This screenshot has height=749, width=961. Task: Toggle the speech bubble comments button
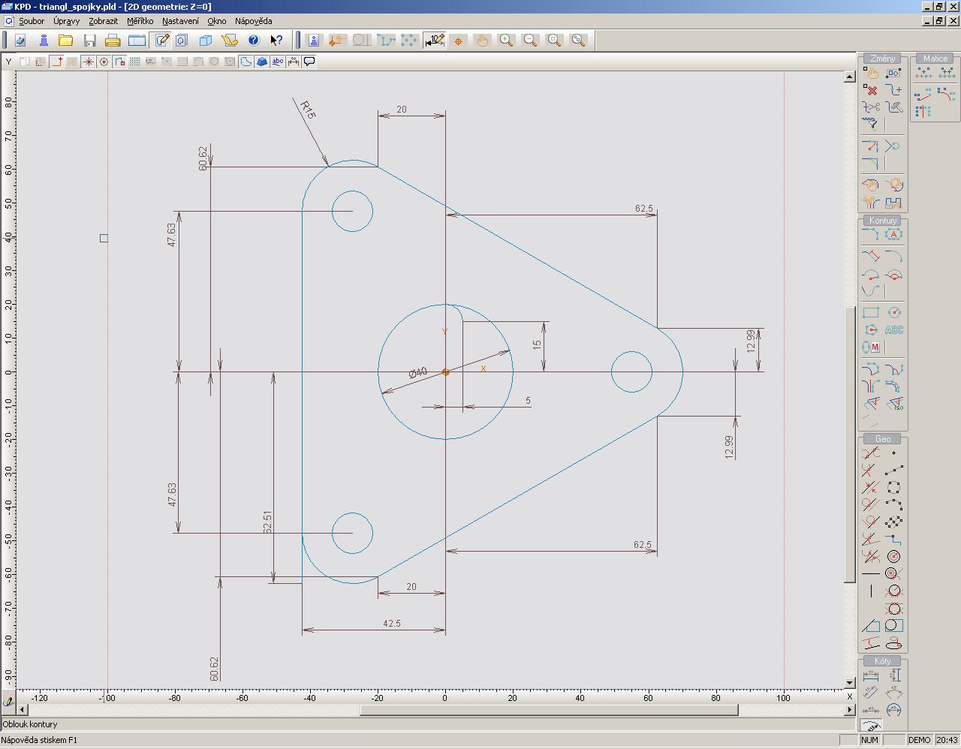tap(309, 62)
